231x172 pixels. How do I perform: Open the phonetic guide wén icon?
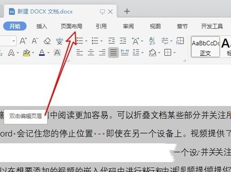tap(60, 41)
